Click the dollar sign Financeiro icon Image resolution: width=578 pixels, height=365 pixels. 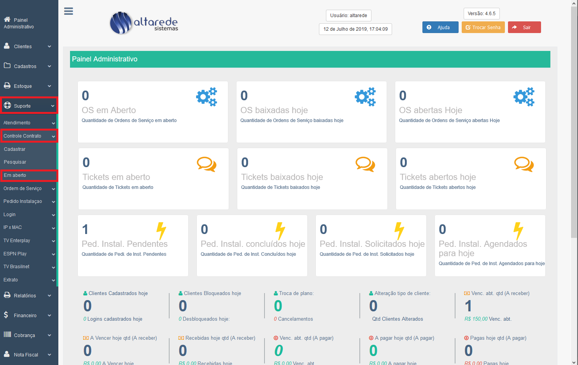(6, 315)
